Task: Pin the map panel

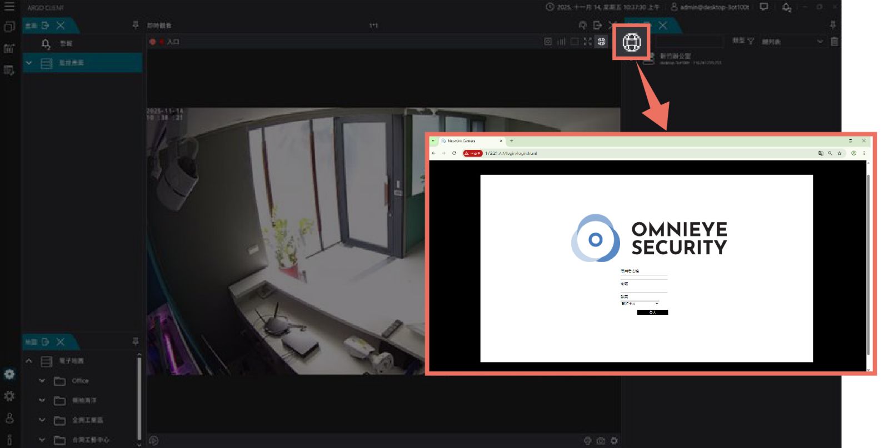Action: [135, 342]
